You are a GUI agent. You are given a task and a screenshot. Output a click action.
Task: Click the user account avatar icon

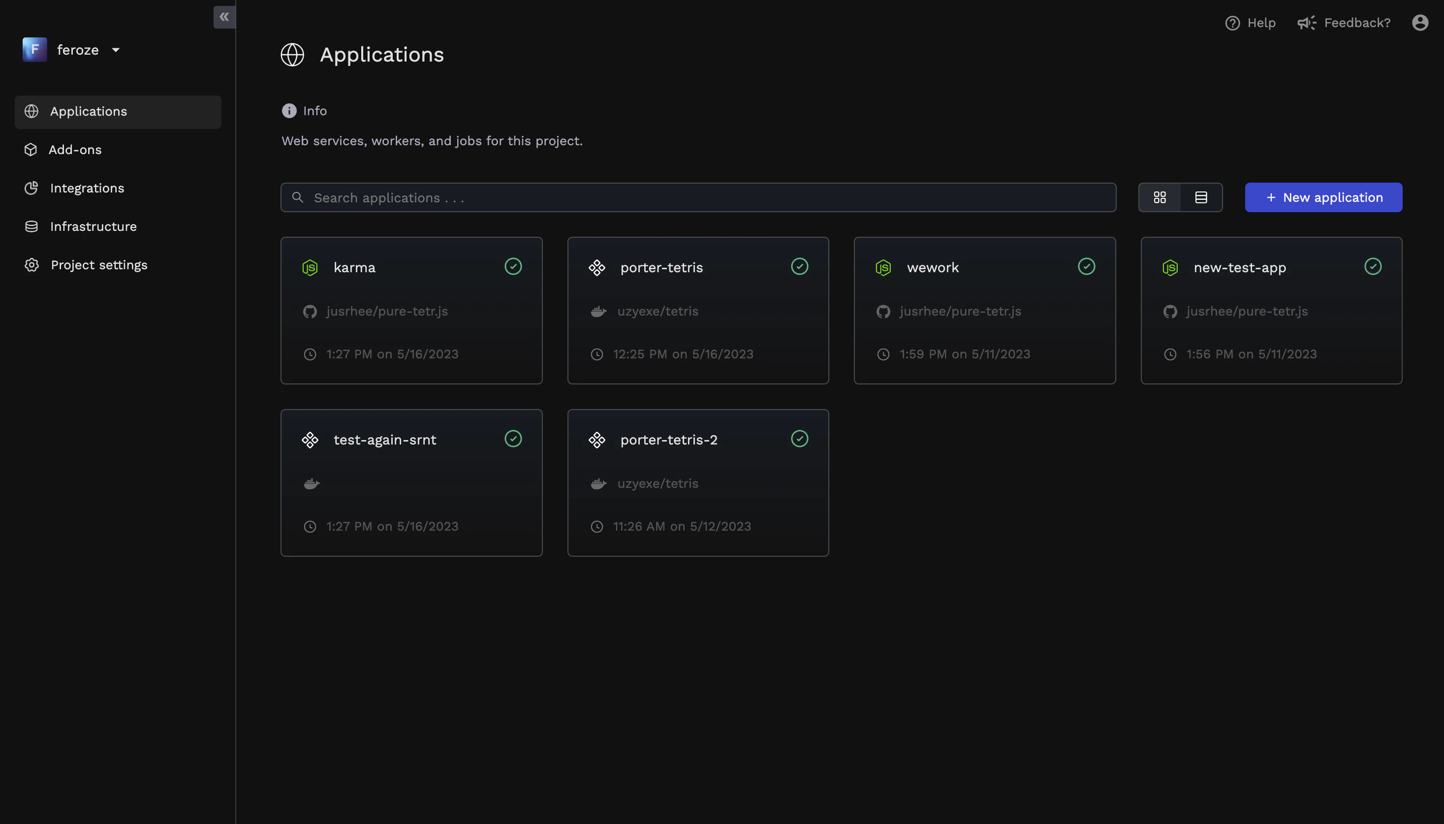point(1420,23)
